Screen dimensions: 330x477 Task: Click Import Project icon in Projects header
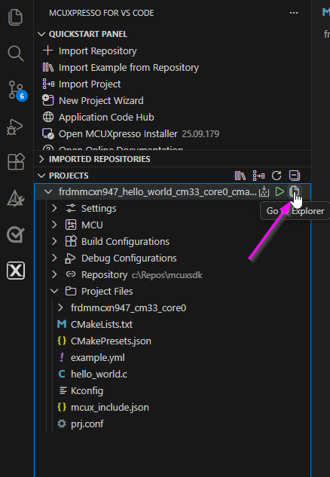(x=258, y=176)
